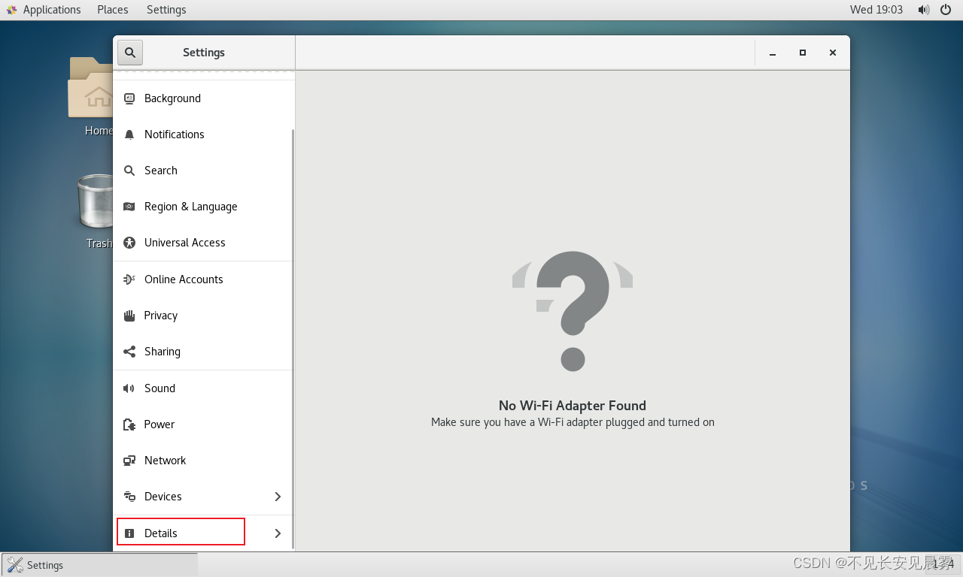Select the Power label
This screenshot has height=577, width=963.
pos(159,424)
